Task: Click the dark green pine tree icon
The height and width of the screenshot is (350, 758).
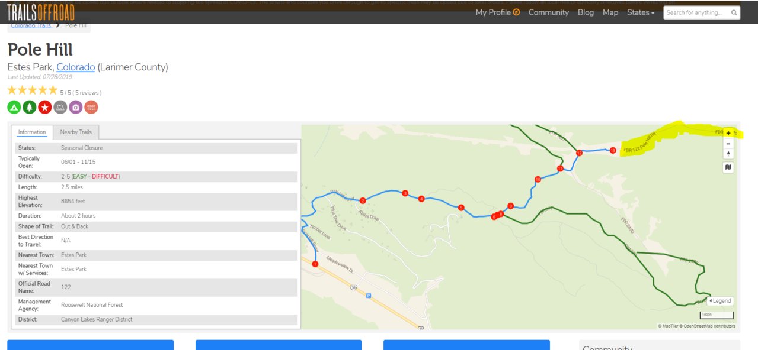Action: [30, 107]
